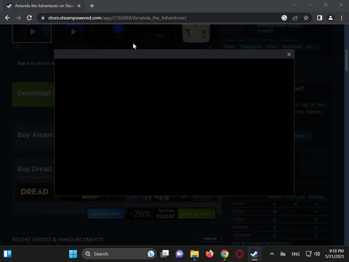Open Opera browser from the taskbar
This screenshot has width=349, height=262.
[240, 254]
